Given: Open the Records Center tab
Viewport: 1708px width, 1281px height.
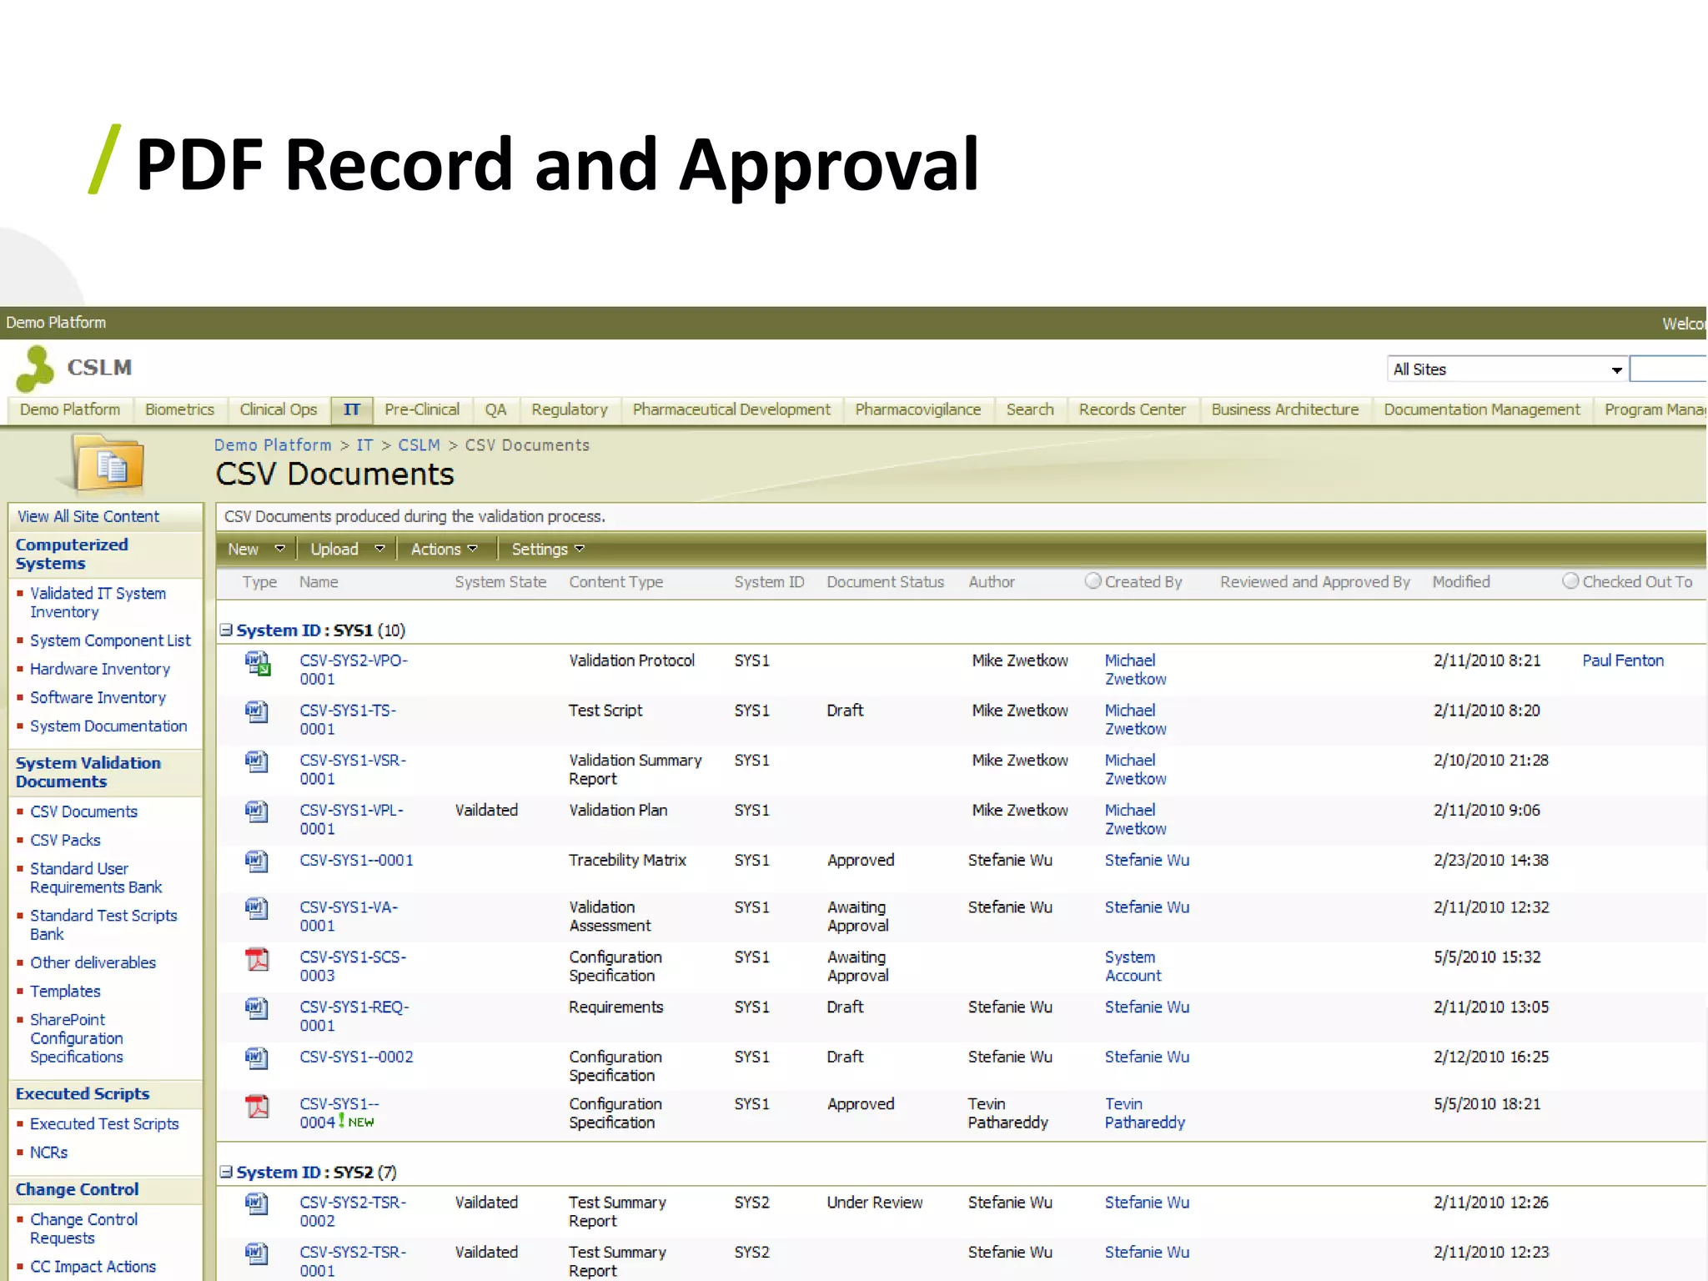Looking at the screenshot, I should pyautogui.click(x=1132, y=409).
